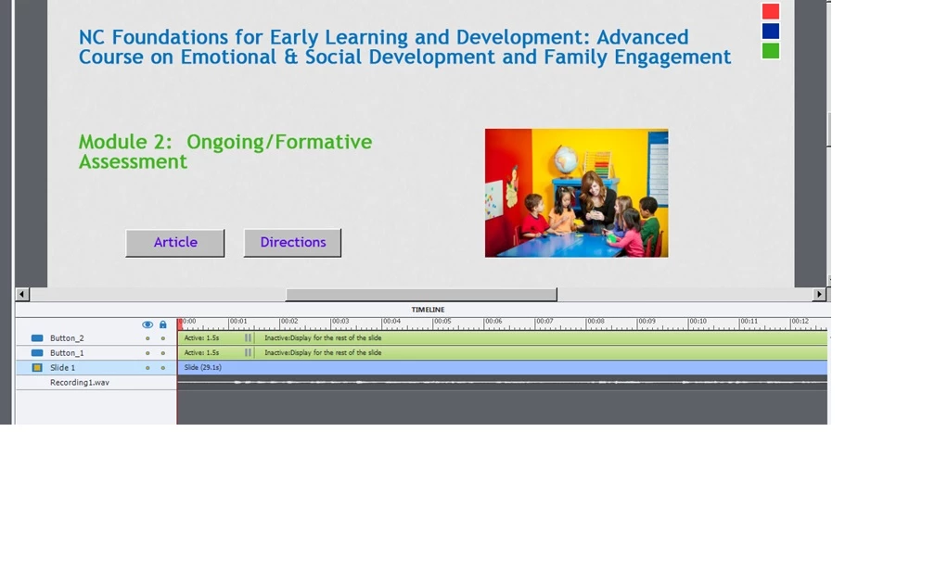Click the pause marker on Button_2 track
Viewport: 935px width, 584px height.
click(248, 337)
